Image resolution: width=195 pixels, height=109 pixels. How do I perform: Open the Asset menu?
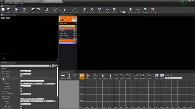tap(11, 4)
